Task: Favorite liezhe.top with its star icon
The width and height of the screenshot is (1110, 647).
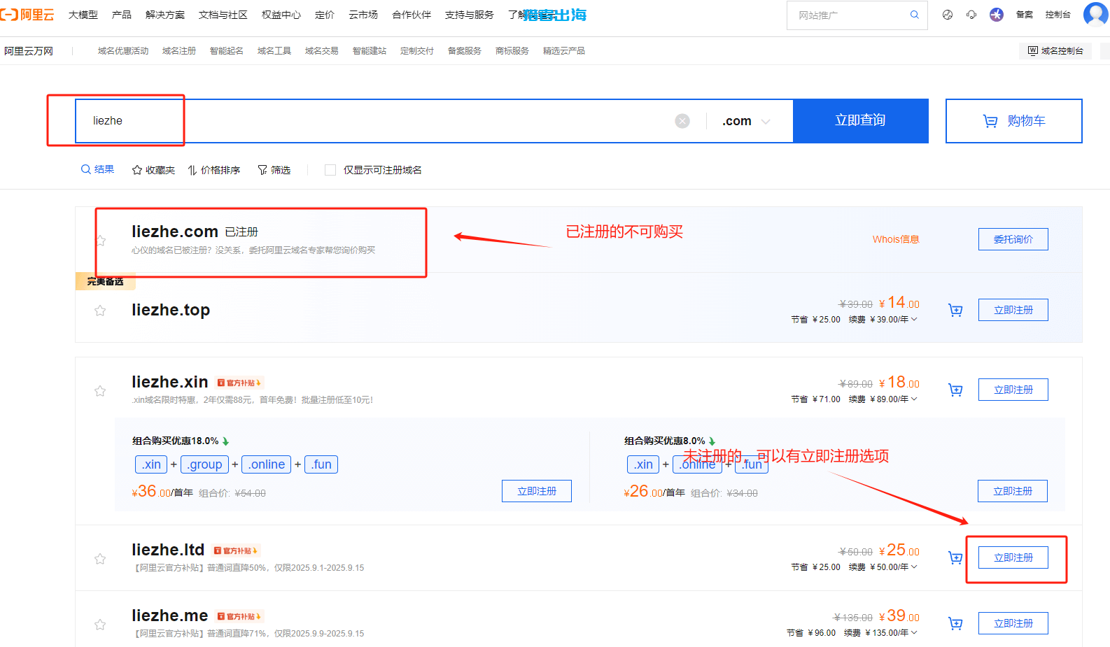Action: pos(100,311)
